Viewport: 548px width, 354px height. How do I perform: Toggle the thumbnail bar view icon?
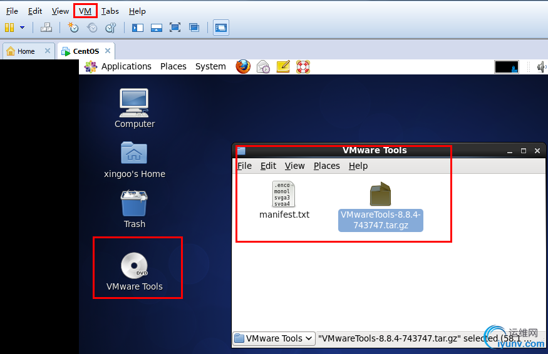156,28
